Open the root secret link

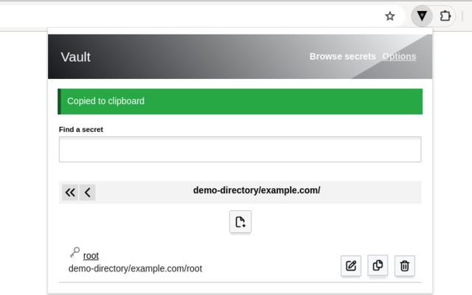(x=91, y=256)
